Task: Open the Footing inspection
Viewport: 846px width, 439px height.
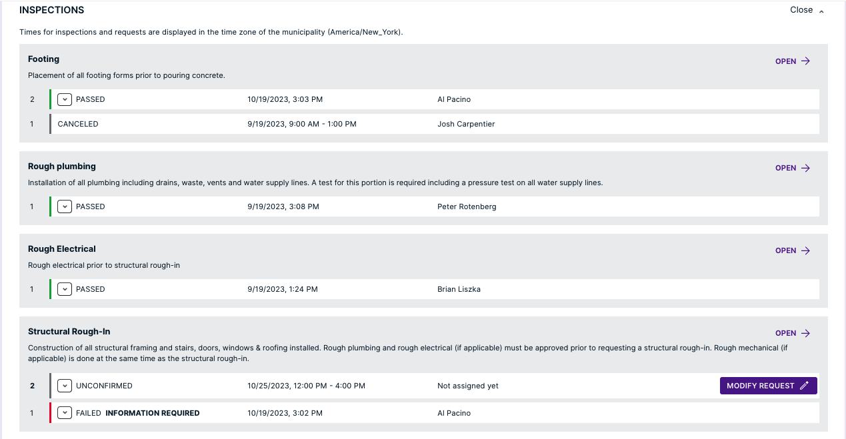Action: pos(785,61)
